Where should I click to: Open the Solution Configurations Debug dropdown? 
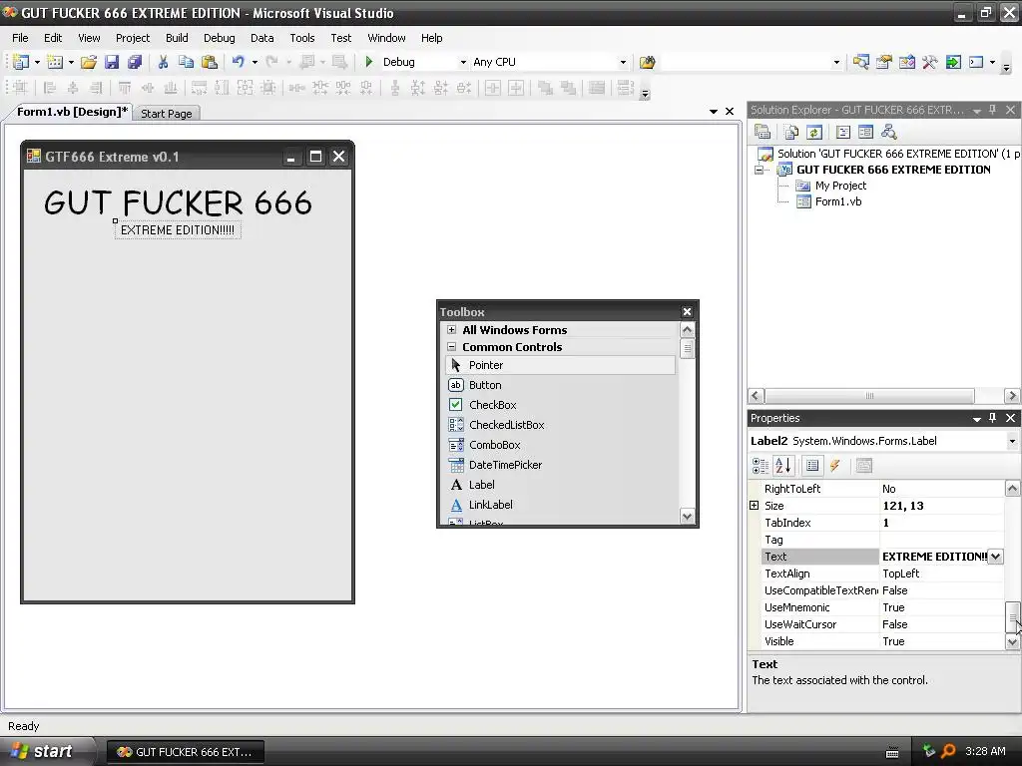(x=463, y=63)
